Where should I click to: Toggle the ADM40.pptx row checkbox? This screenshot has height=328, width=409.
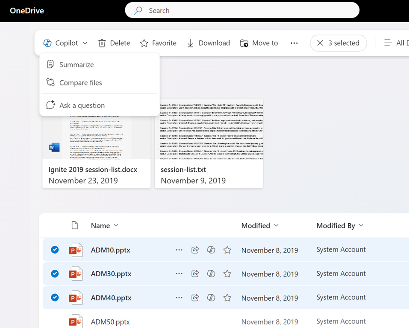click(55, 298)
